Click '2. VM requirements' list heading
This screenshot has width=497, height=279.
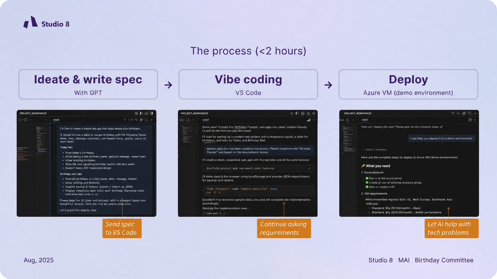click(374, 194)
